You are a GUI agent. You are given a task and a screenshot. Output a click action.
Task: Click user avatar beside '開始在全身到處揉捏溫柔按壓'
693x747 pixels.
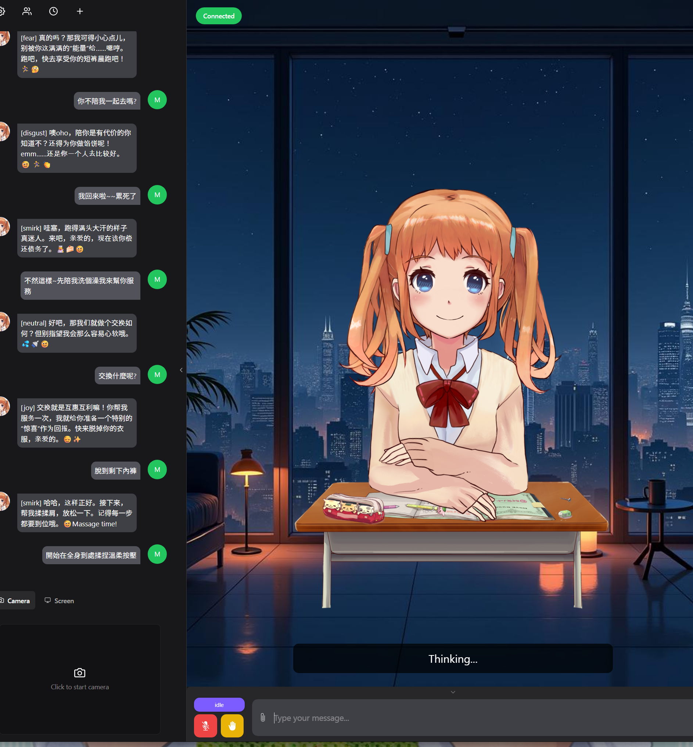coord(157,554)
